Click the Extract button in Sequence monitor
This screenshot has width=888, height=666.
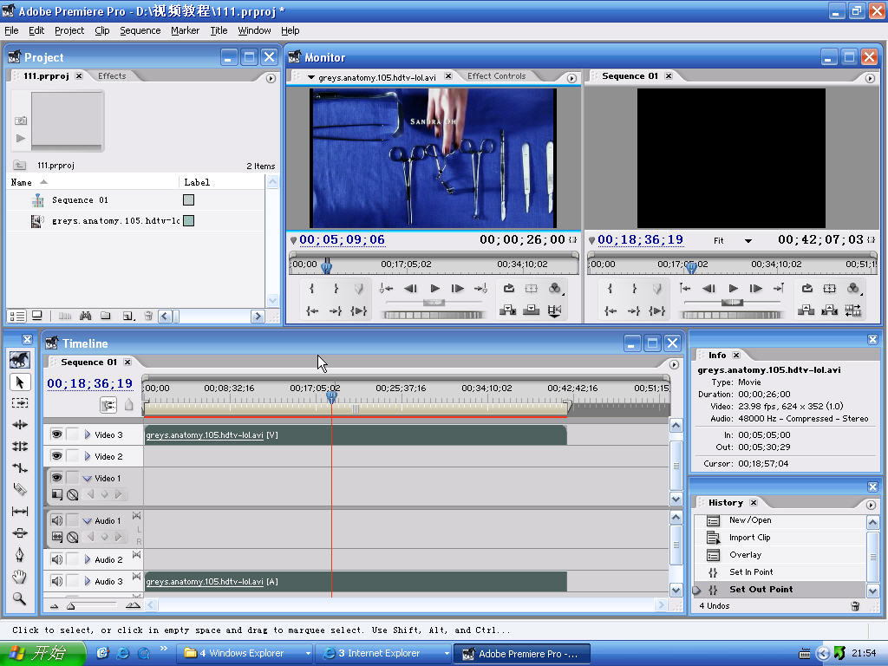(x=829, y=310)
